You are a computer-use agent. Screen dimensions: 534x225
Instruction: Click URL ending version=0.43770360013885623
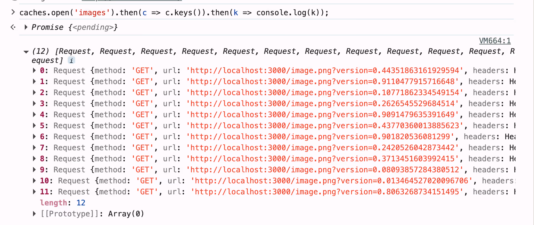tap(325, 126)
